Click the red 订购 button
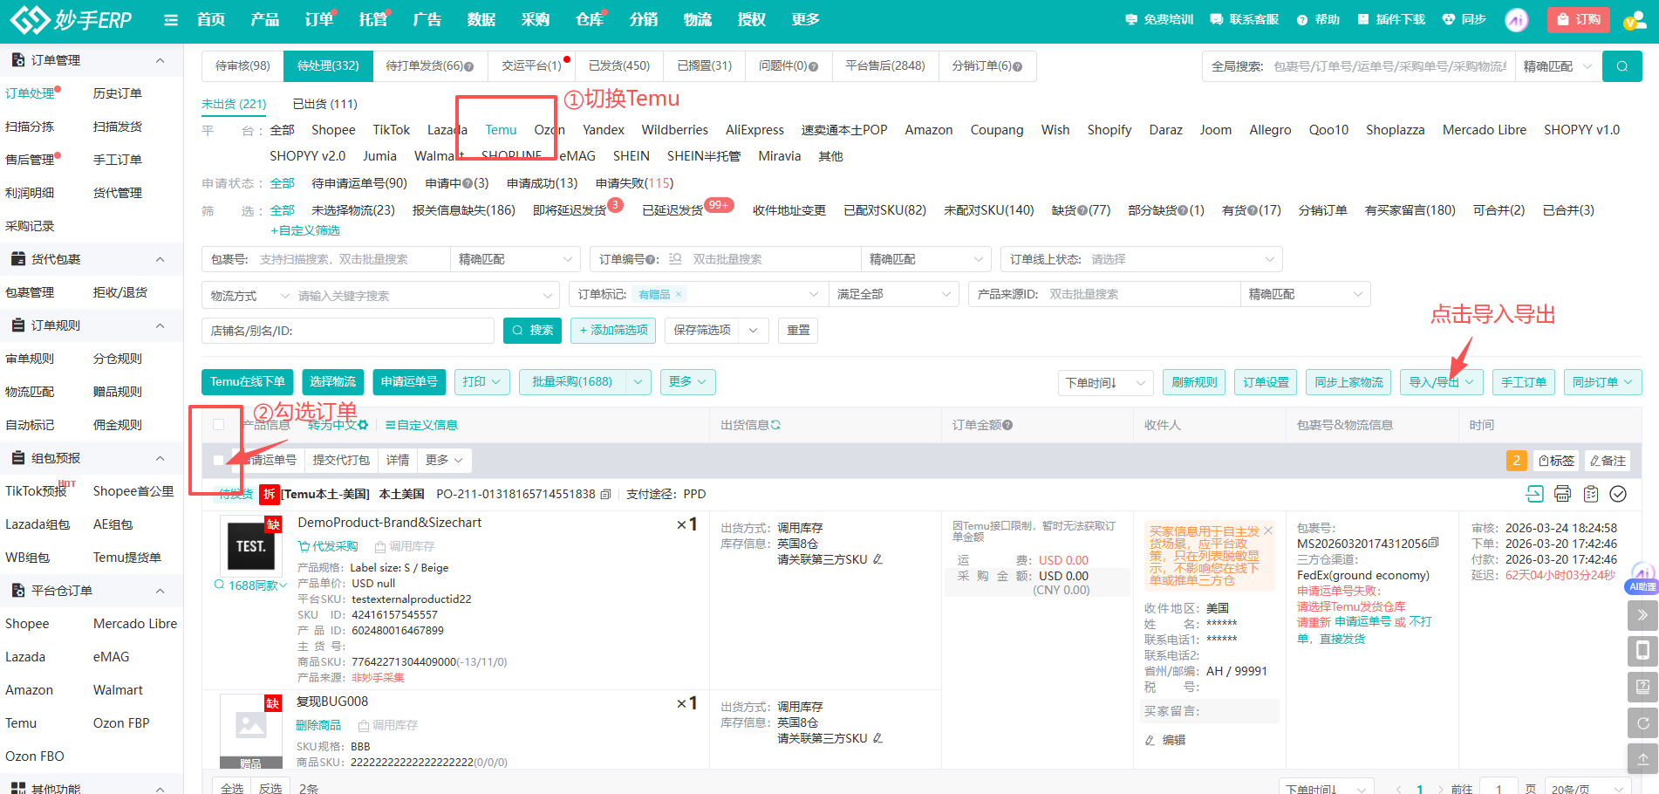This screenshot has width=1659, height=794. coord(1579,19)
